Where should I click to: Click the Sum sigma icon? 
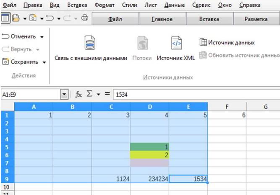[89, 94]
